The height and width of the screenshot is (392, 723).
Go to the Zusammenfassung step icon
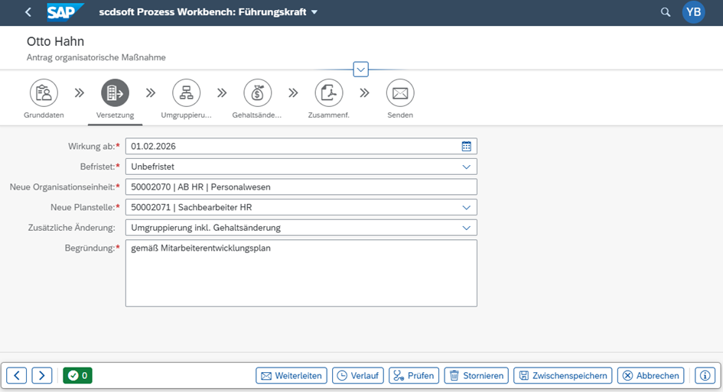click(328, 93)
